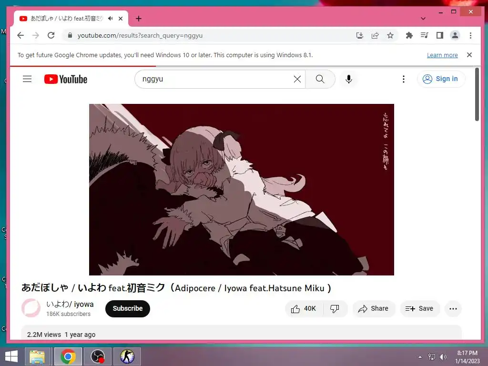The image size is (488, 366).
Task: Click the address bar URL text
Action: [x=140, y=35]
